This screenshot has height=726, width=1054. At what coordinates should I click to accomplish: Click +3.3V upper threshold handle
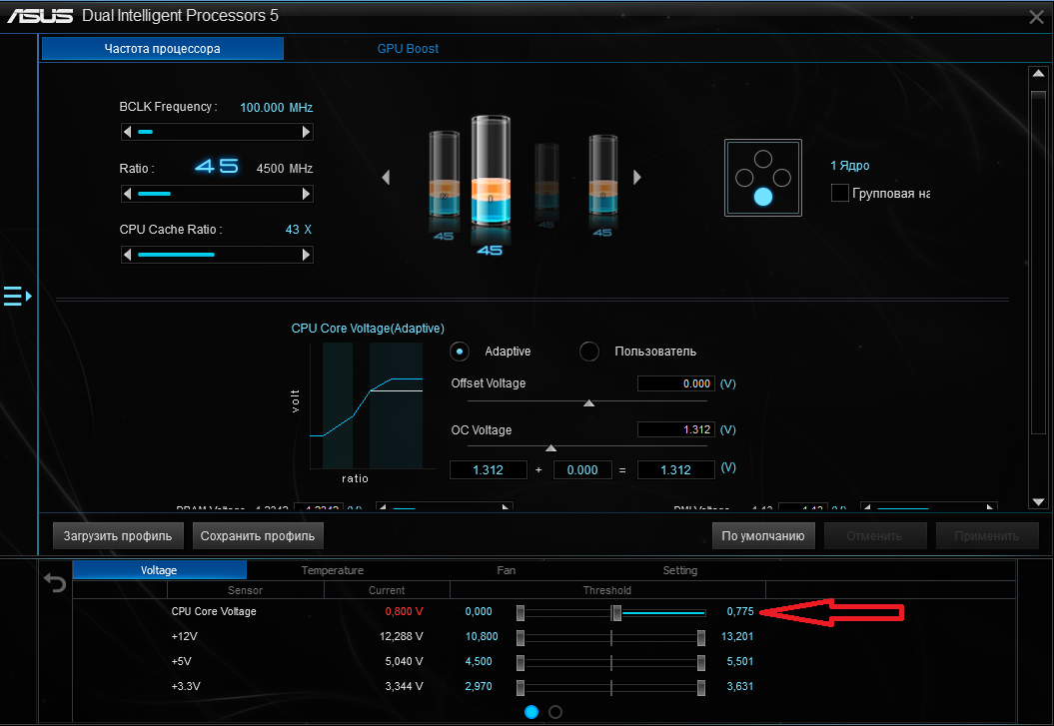coord(701,687)
